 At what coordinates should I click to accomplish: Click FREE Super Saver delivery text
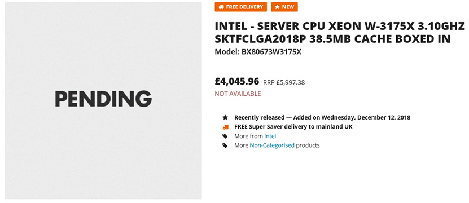tap(293, 127)
